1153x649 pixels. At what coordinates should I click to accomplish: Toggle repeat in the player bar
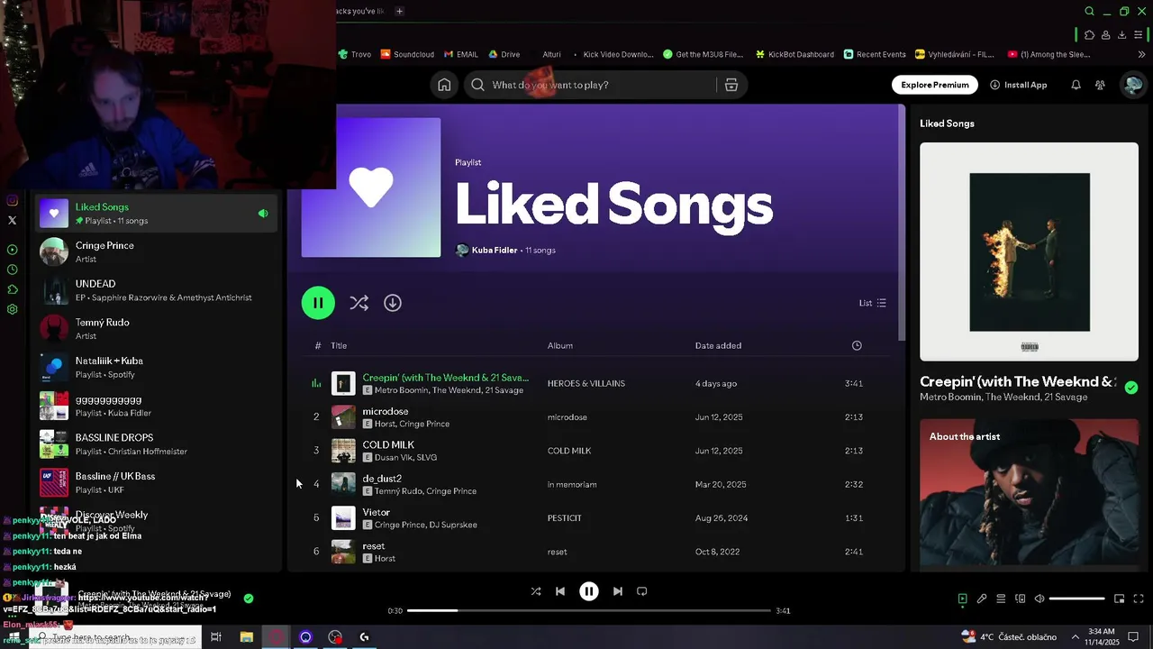coord(642,591)
